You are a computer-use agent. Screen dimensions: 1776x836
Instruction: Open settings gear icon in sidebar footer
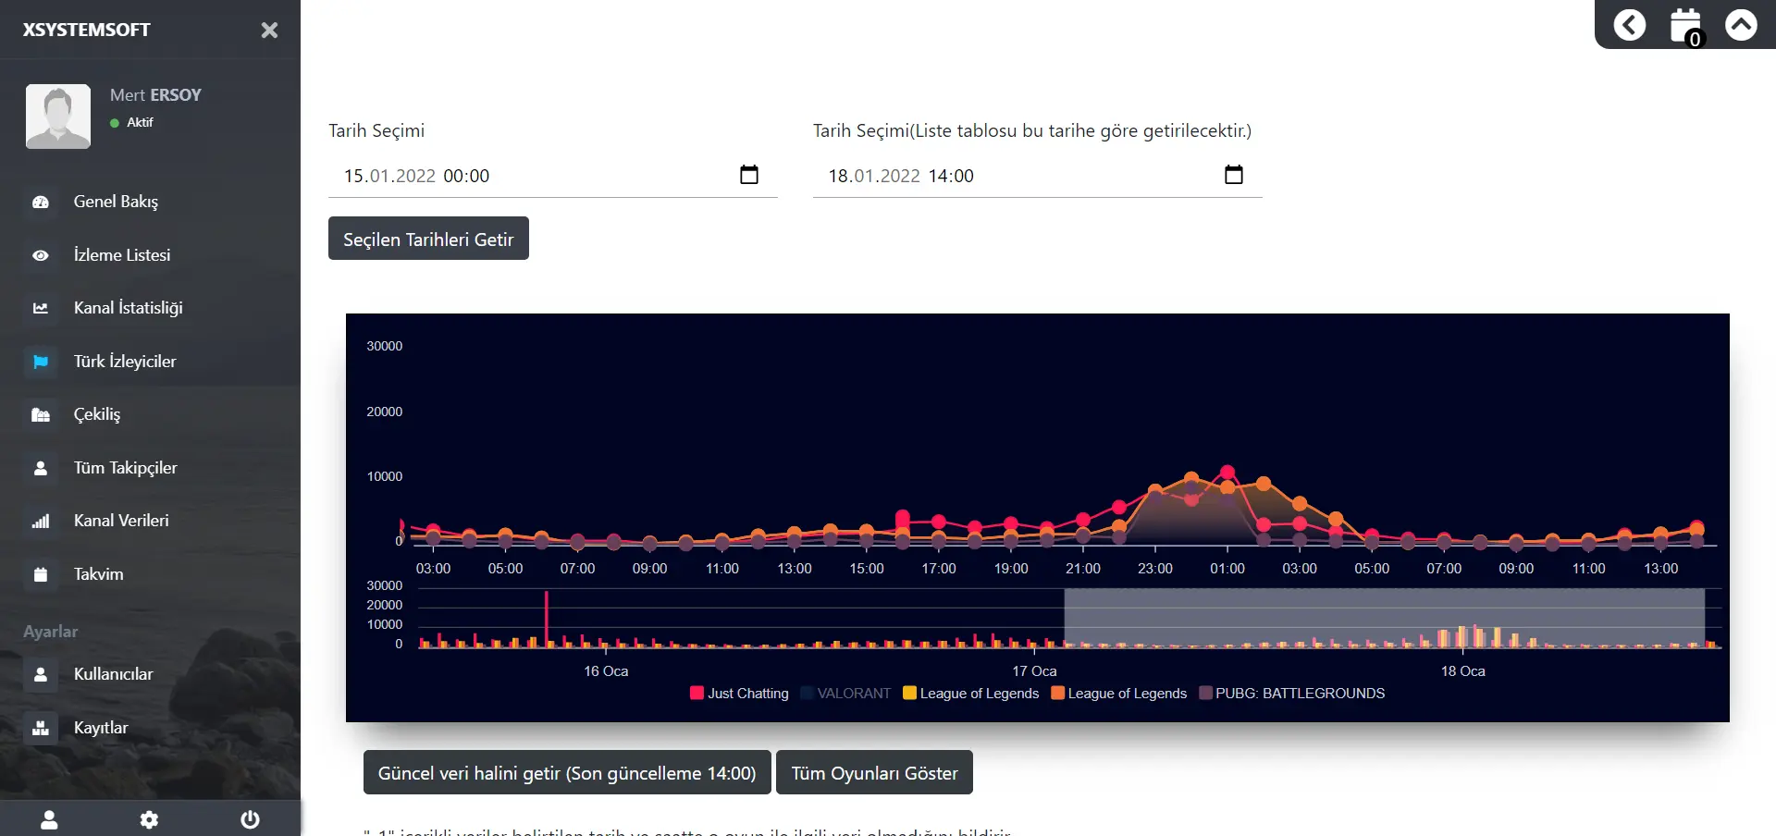pos(149,819)
